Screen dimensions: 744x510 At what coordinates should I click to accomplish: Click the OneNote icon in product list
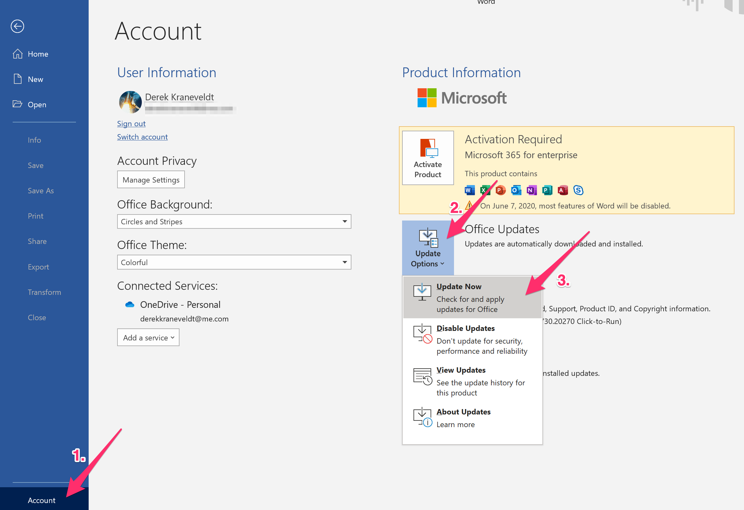(x=532, y=190)
